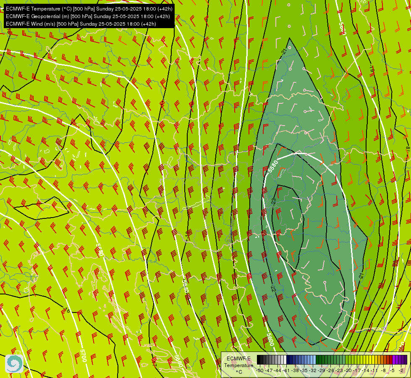Click the 5660 geopotential contour label
This screenshot has height=378, width=411.
click(x=178, y=361)
